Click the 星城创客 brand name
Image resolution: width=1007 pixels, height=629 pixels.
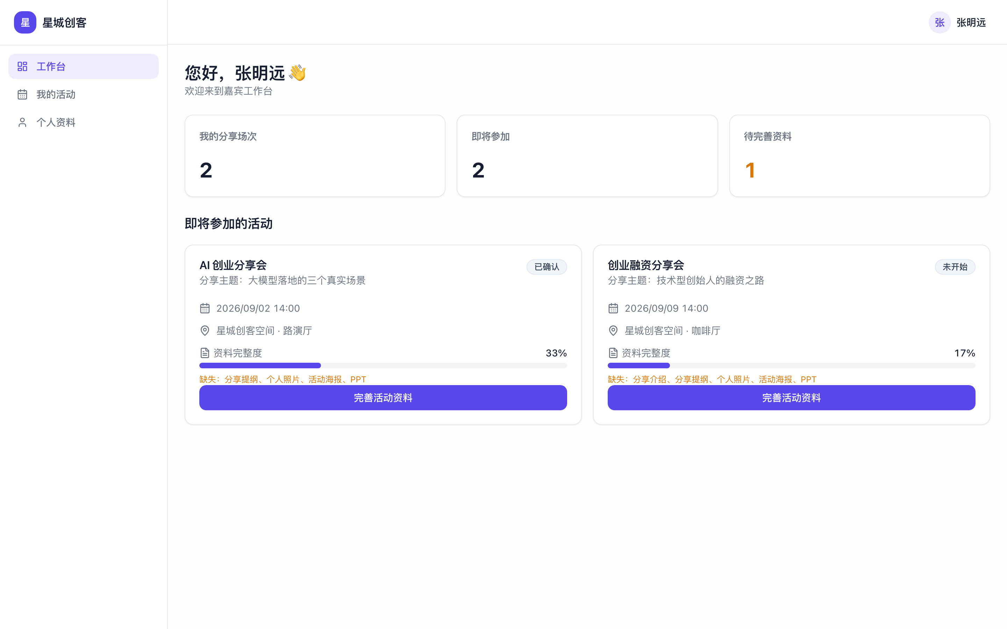tap(64, 22)
